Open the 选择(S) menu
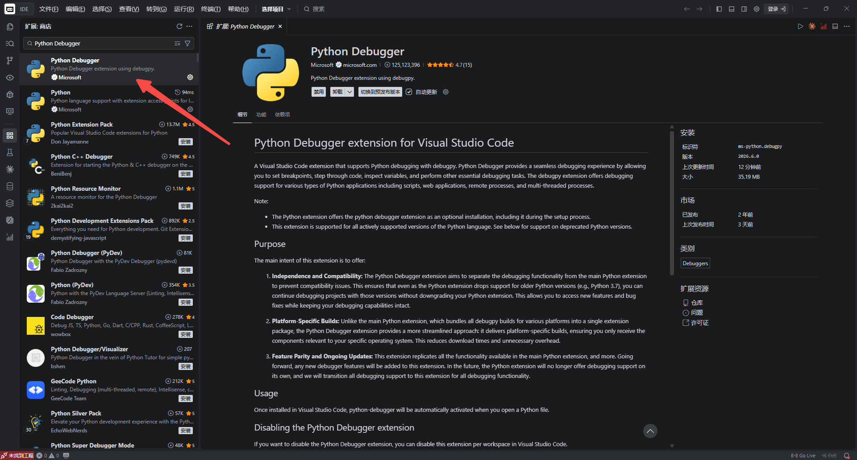The height and width of the screenshot is (460, 857). (102, 9)
